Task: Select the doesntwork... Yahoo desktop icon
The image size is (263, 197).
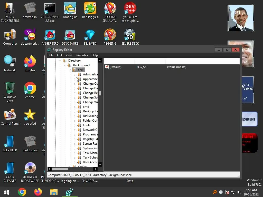Action: [30, 37]
